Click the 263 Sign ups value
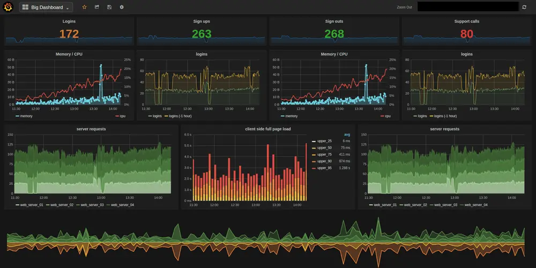The image size is (536, 268). [202, 34]
